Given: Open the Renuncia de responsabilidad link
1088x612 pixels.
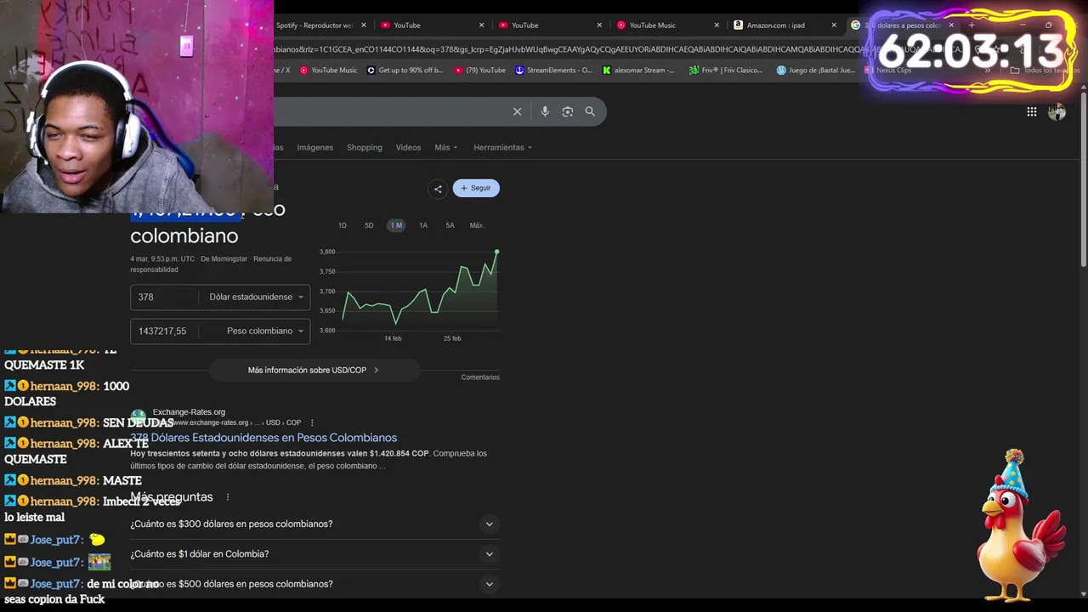Looking at the screenshot, I should coord(211,264).
